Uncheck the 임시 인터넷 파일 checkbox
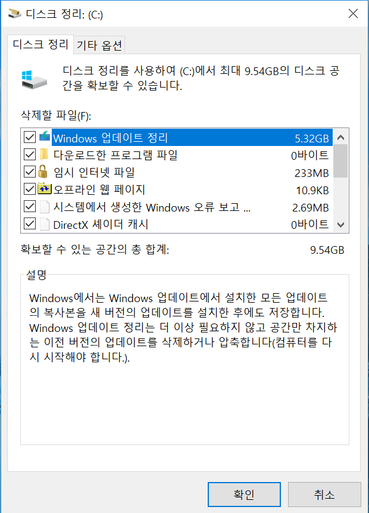 30,172
